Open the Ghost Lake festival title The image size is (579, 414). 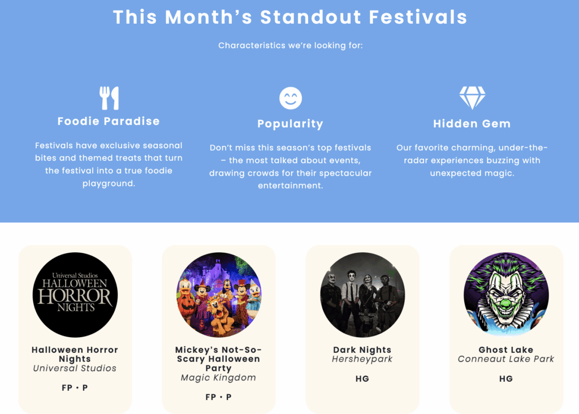coord(506,350)
